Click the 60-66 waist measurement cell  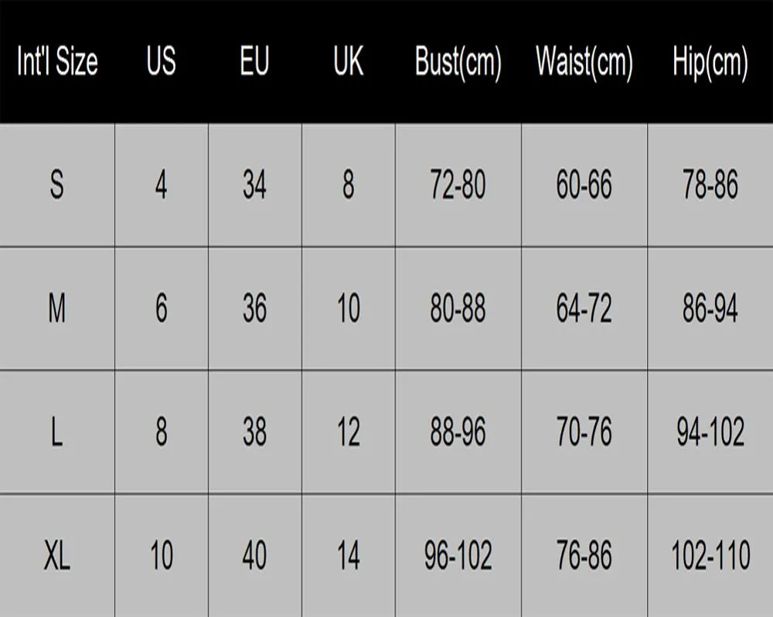(x=584, y=185)
